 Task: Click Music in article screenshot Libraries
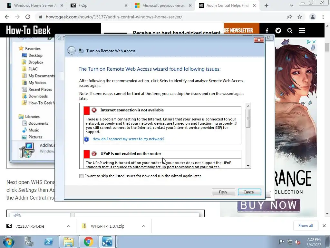pos(34,130)
